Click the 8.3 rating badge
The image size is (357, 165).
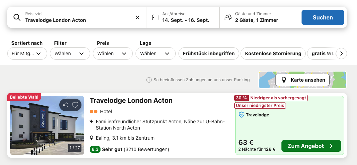coord(95,149)
